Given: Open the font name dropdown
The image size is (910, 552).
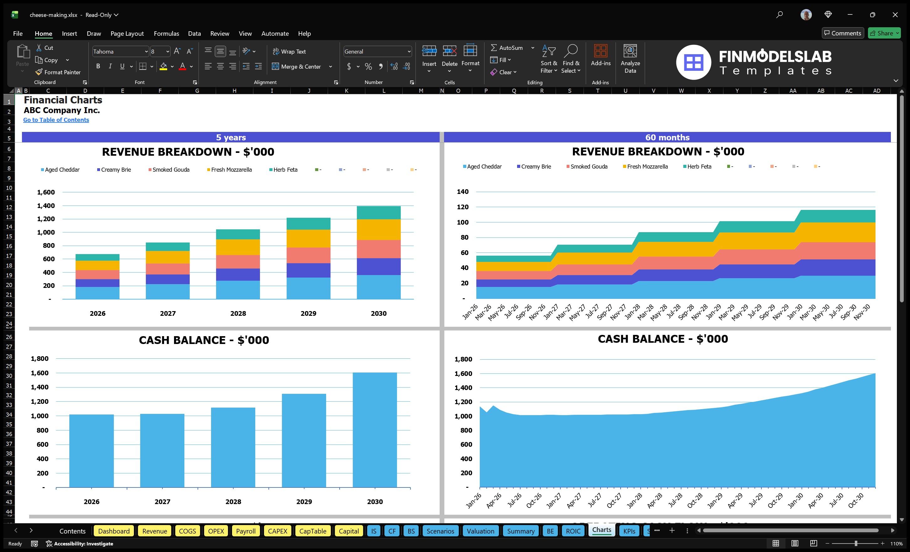Looking at the screenshot, I should pyautogui.click(x=146, y=51).
